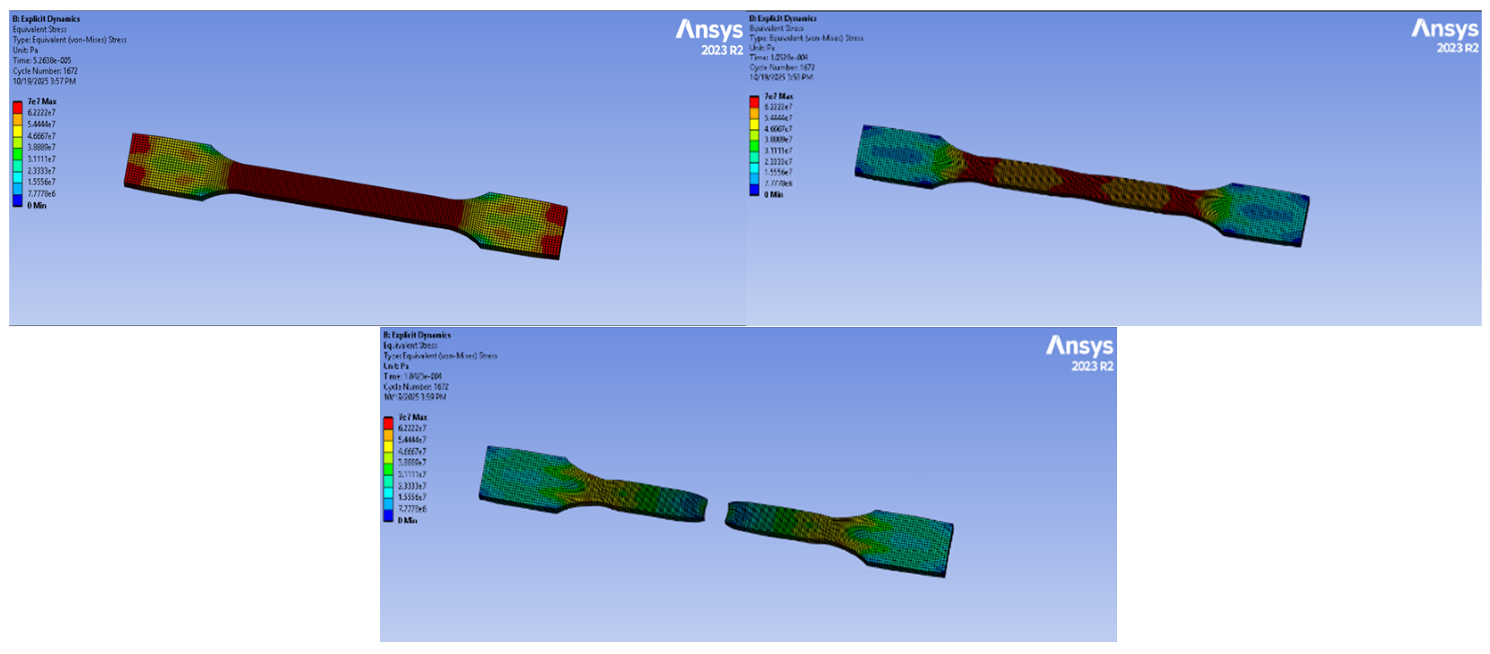Click the B: Explicit Dynamics title in the fractured panel
Image resolution: width=1490 pixels, height=654 pixels.
pos(416,335)
